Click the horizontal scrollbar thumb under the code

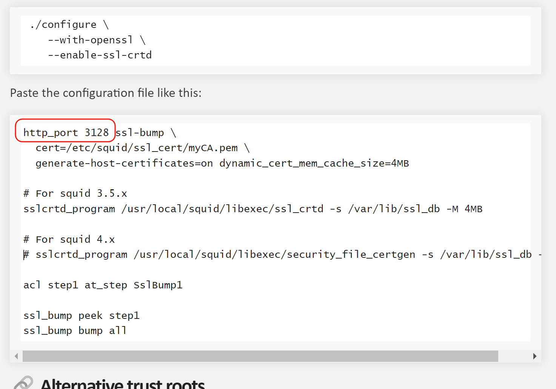tap(260, 356)
